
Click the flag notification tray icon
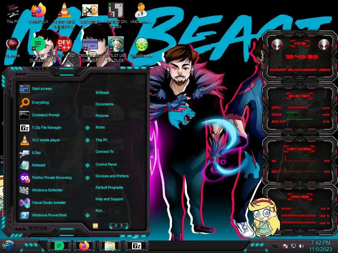click(x=286, y=246)
